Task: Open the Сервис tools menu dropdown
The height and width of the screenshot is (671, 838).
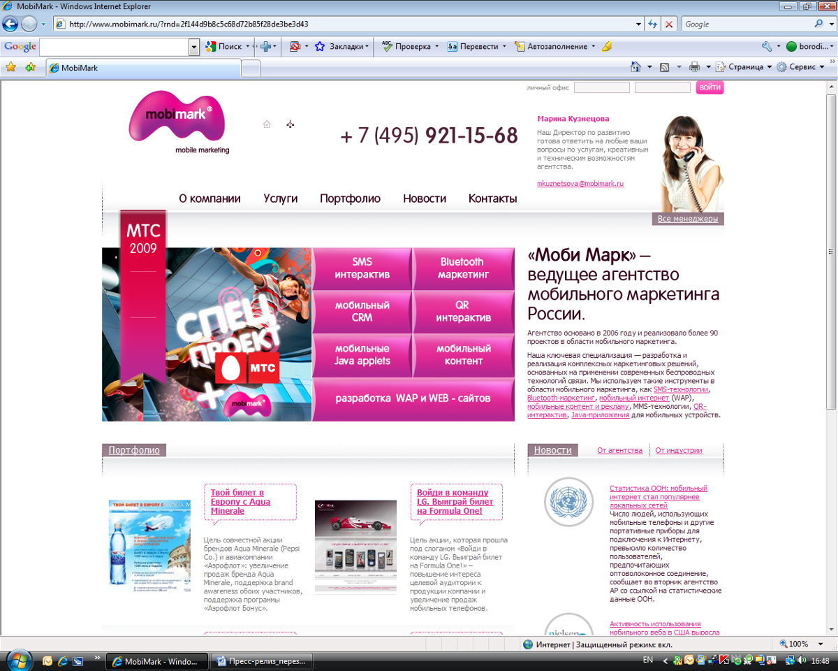Action: (802, 67)
